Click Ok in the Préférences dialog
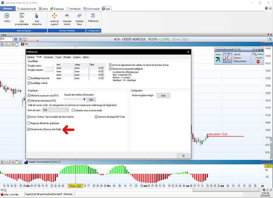The height and width of the screenshot is (198, 273). coord(184,156)
